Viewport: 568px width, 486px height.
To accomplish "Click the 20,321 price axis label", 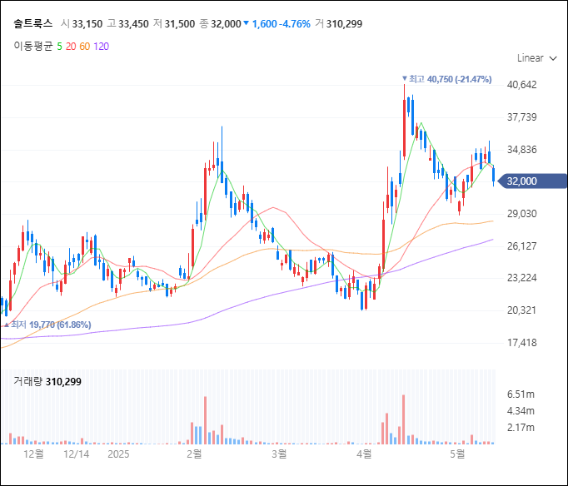I will [x=521, y=310].
